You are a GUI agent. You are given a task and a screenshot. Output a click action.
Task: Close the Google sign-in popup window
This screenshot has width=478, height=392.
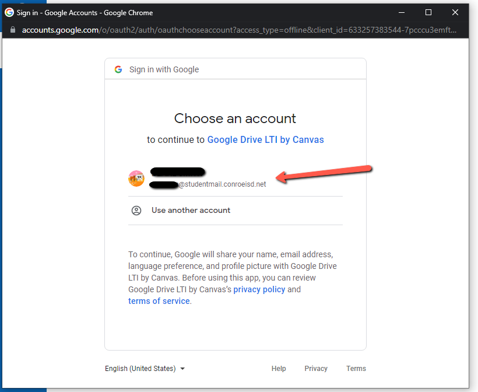[x=455, y=12]
